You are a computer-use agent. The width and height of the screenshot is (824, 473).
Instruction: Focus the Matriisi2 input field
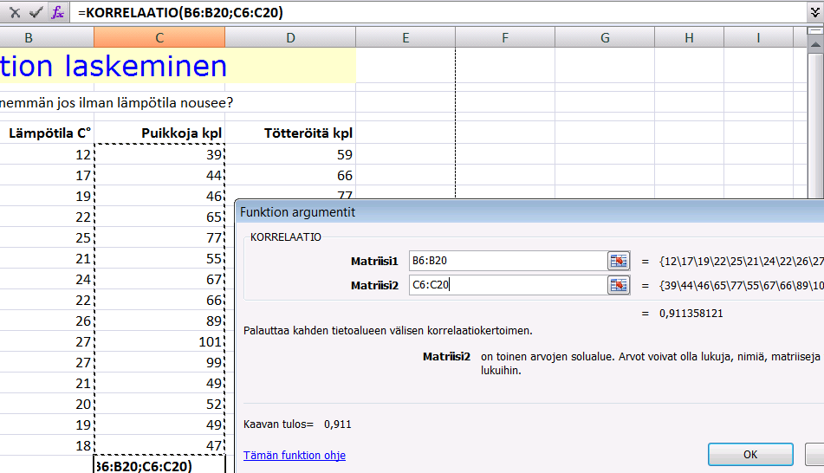coord(508,285)
